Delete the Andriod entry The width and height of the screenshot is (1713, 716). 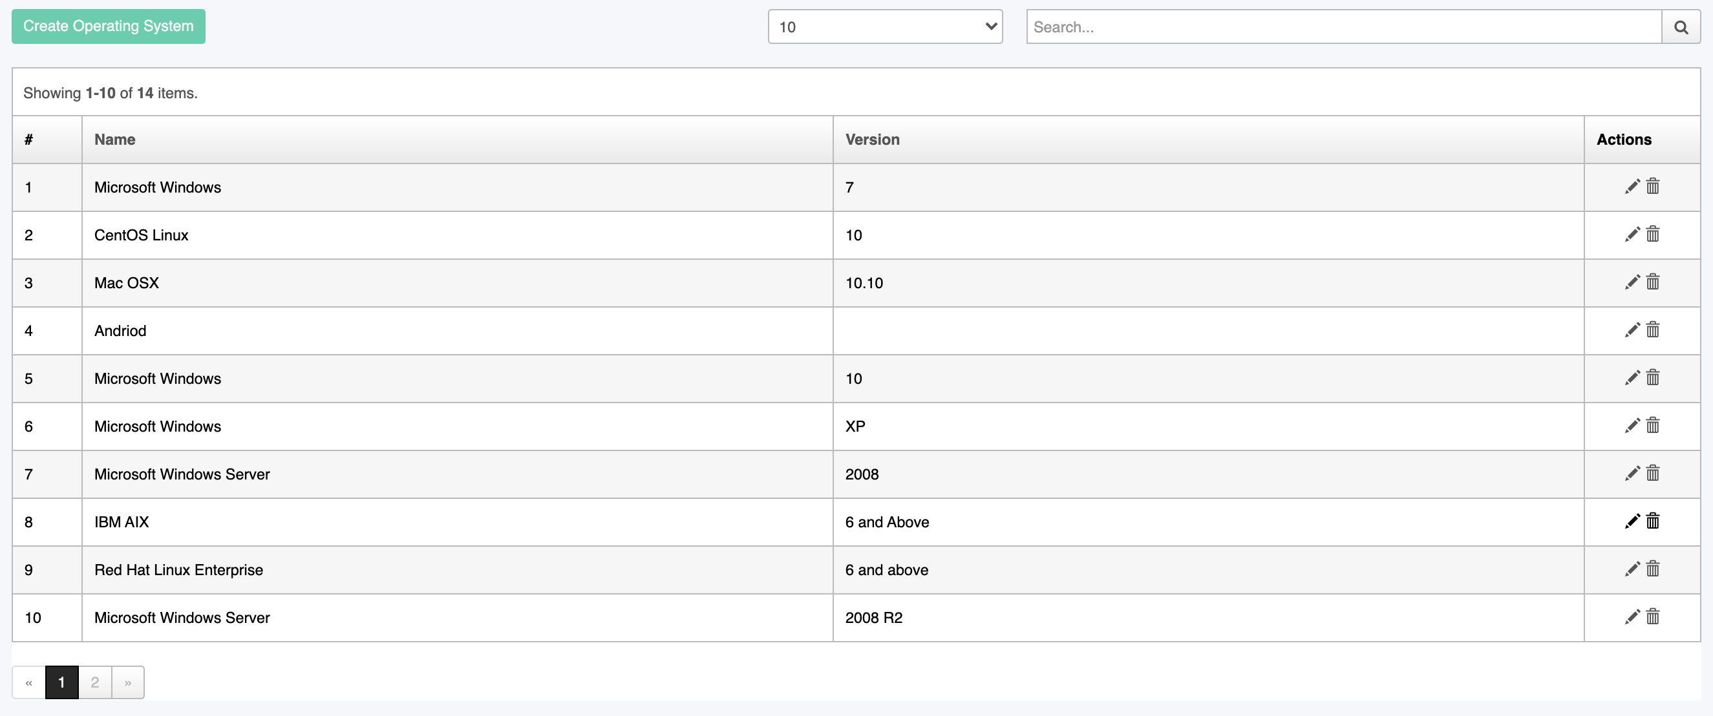point(1652,330)
